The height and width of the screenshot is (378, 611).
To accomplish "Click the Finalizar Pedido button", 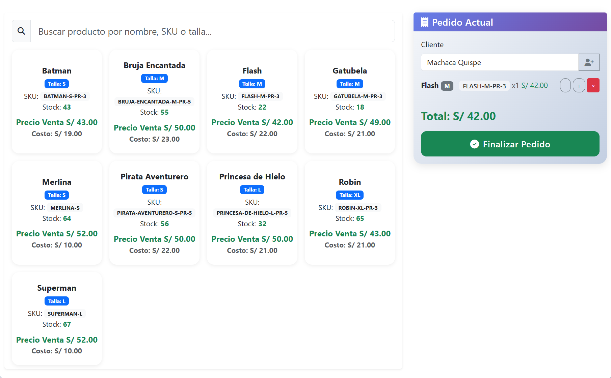I will [x=510, y=144].
